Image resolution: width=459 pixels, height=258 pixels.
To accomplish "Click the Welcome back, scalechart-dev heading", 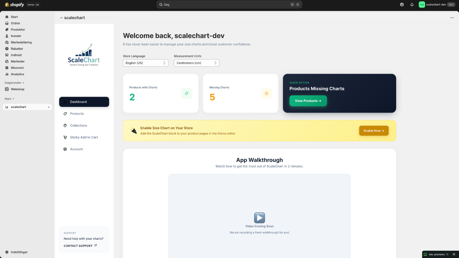I will coord(174,36).
